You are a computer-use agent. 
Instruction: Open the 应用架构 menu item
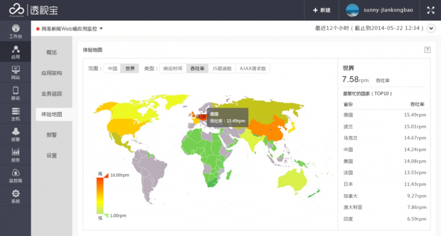[x=51, y=73]
